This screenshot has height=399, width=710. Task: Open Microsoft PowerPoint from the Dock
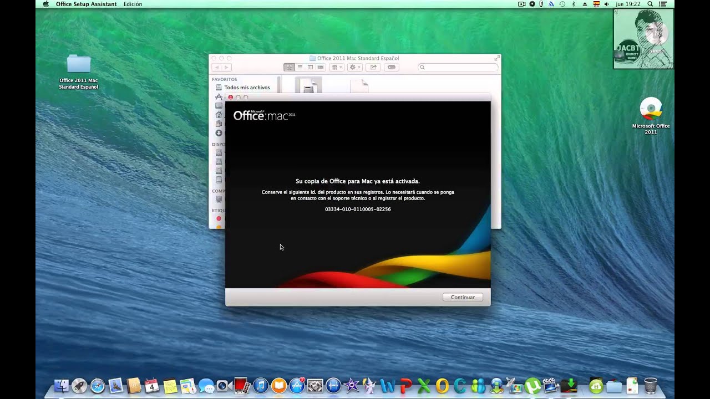click(405, 386)
